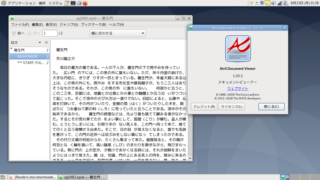This screenshot has width=320, height=180.
Task: Click the document's vertical scrollbar down arrow
Action: tap(190, 158)
